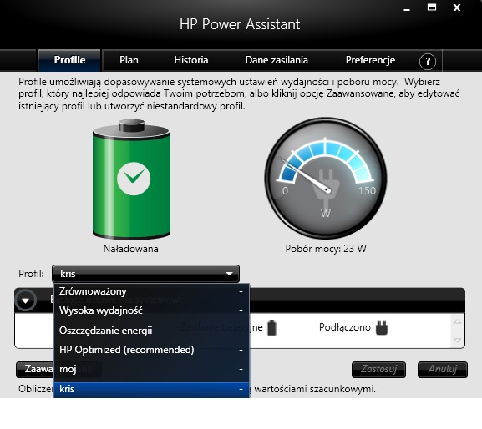
Task: Select Zrównoważony from the profile list
Action: tap(151, 291)
